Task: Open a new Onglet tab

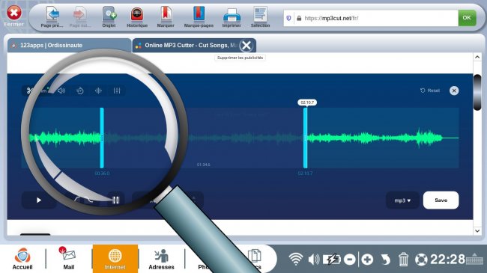Action: 109,17
